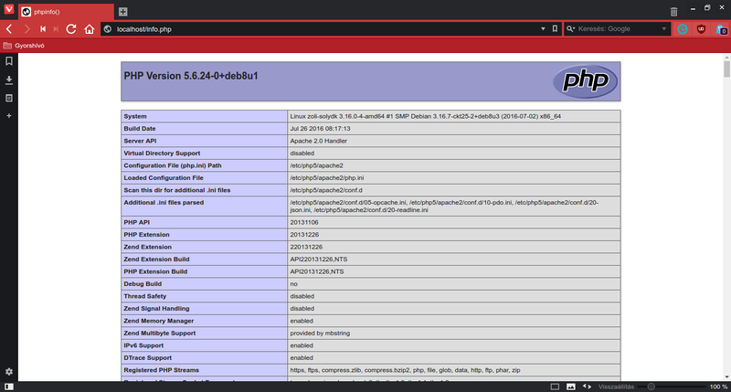The width and height of the screenshot is (731, 392).
Task: Open the closed tabs trash icon
Action: 673,12
